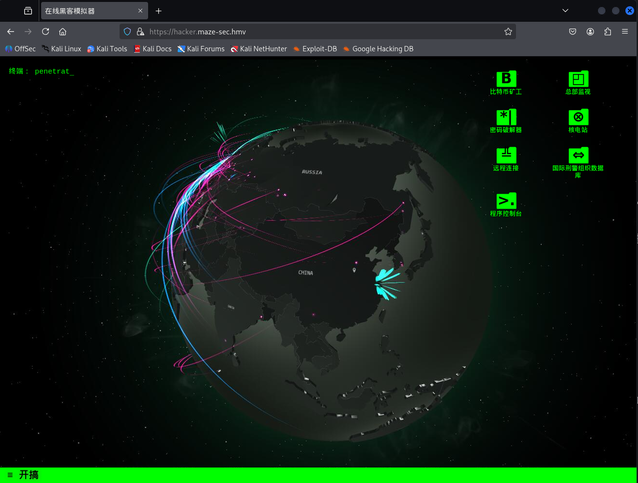The image size is (638, 483).
Task: Select the 在线黑客模拟器 browser tab
Action: tap(87, 11)
